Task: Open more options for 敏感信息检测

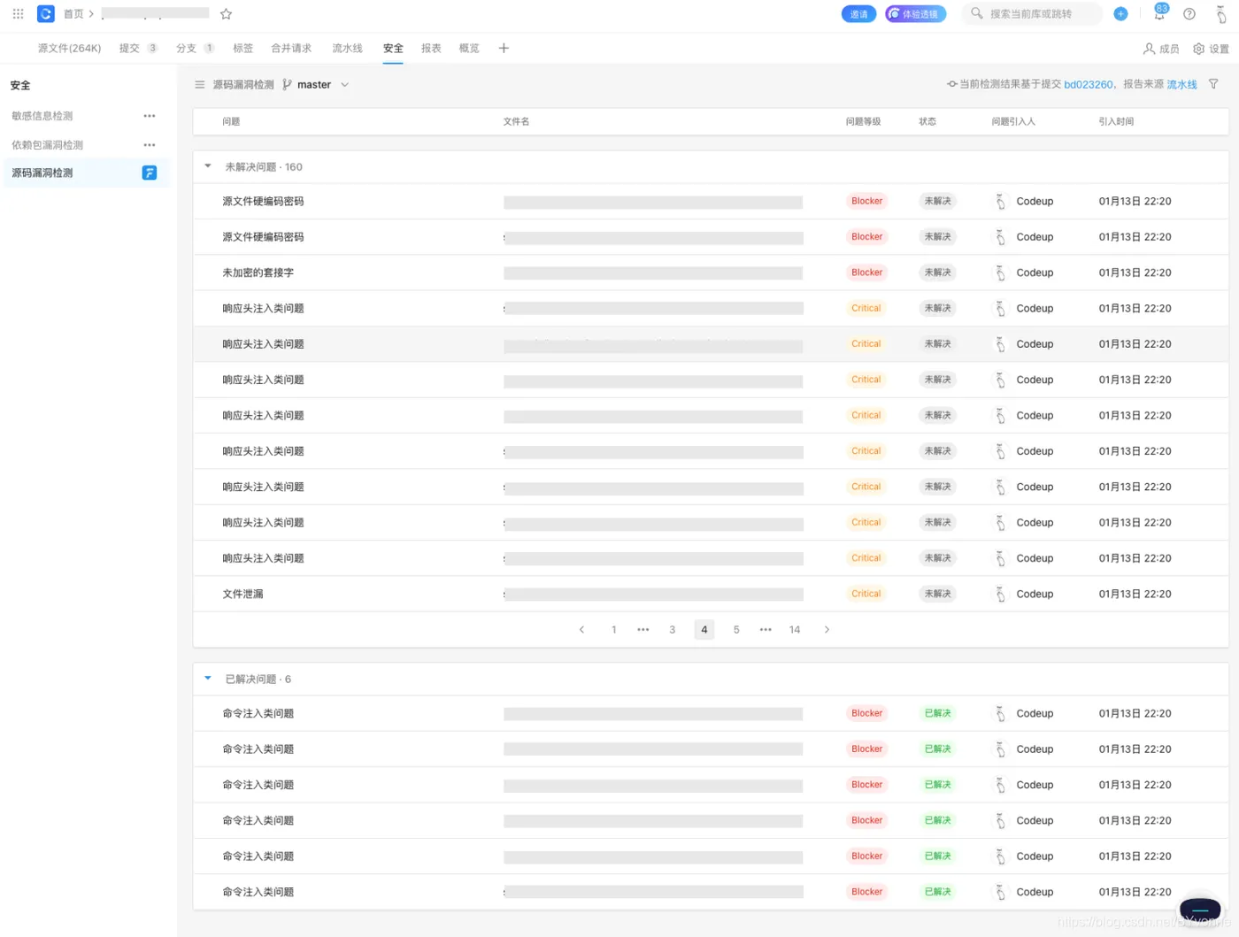Action: (x=150, y=116)
